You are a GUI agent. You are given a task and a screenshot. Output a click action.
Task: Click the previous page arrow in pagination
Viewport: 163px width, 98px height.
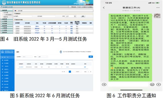[67, 72]
